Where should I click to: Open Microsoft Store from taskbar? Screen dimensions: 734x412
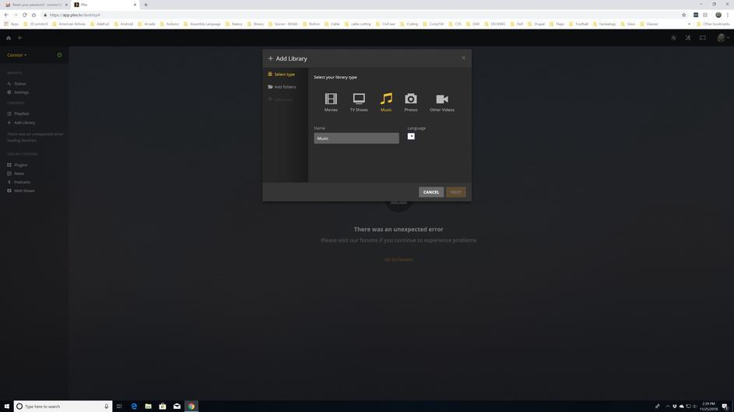coord(163,407)
